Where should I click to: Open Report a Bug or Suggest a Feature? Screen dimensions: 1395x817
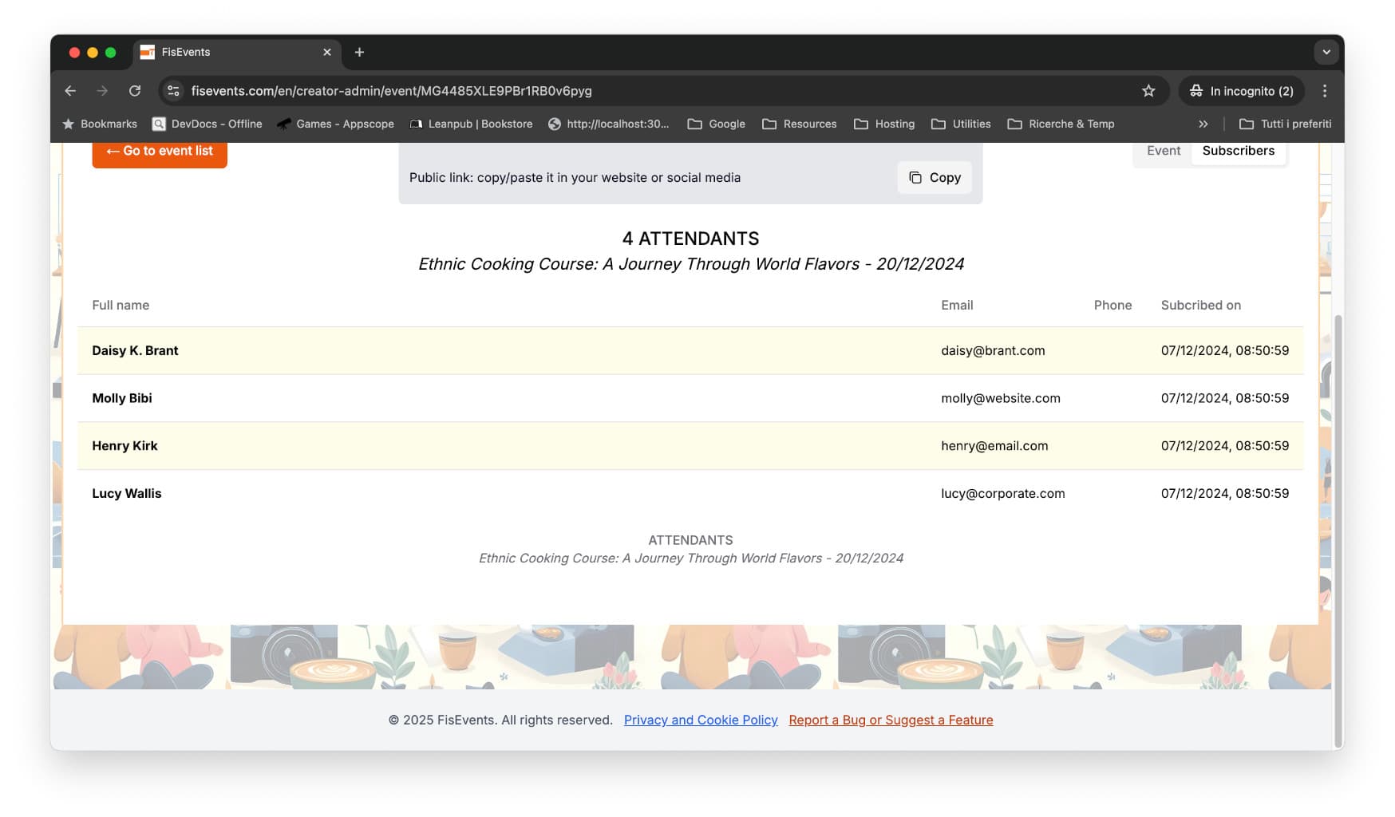pyautogui.click(x=891, y=720)
